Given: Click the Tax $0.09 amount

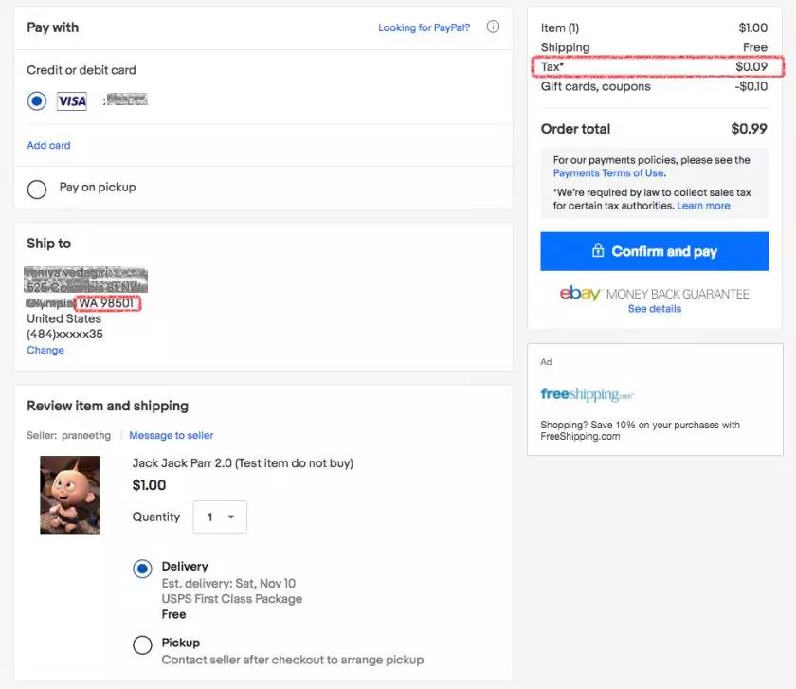Looking at the screenshot, I should click(x=751, y=67).
